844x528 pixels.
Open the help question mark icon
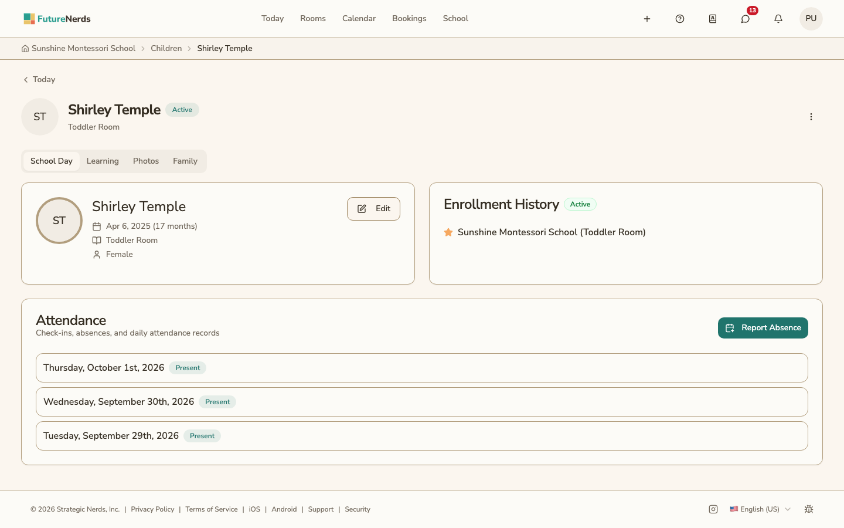point(680,19)
